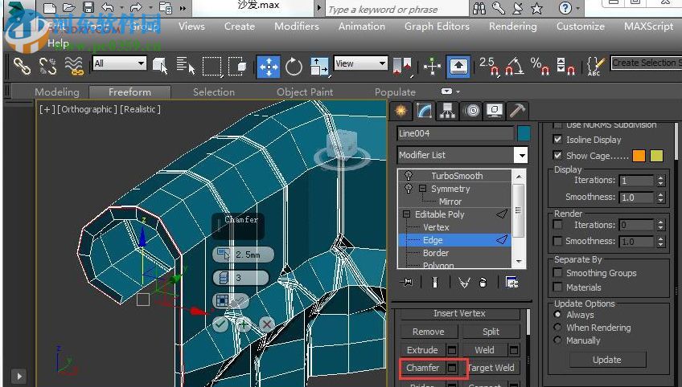This screenshot has height=387, width=682.
Task: Confirm Chamfer caddy with OK checkmark
Action: (x=221, y=324)
